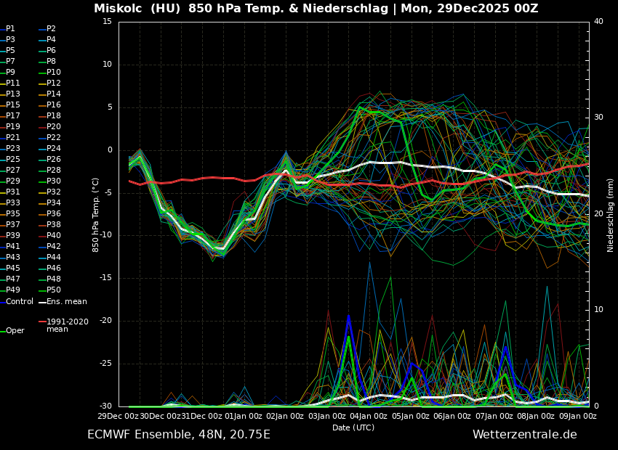Click the Oper legend entry
The height and width of the screenshot is (450, 618).
[x=15, y=331]
